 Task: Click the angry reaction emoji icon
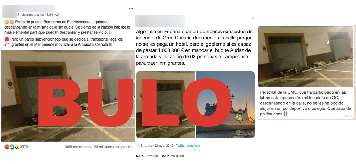(x=7, y=147)
